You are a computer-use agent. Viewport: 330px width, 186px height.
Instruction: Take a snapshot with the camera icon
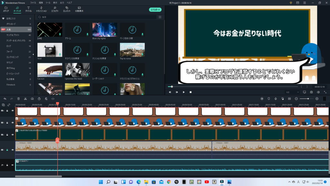click(311, 92)
